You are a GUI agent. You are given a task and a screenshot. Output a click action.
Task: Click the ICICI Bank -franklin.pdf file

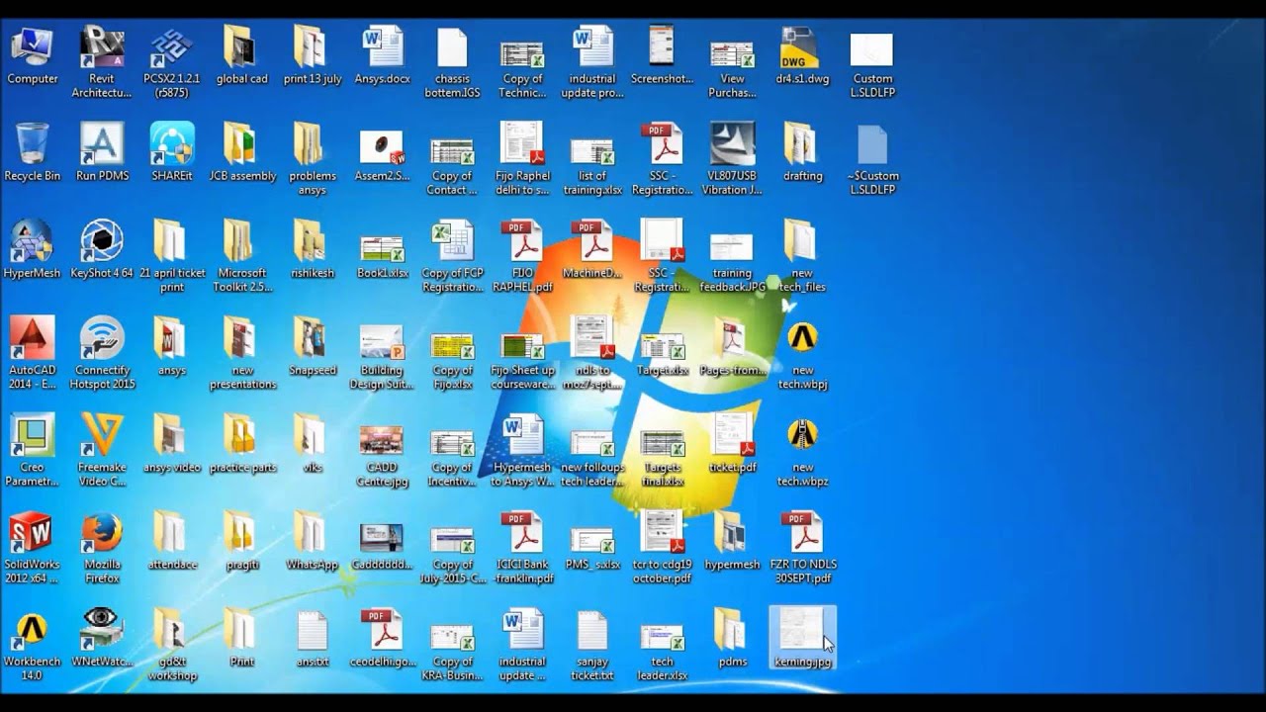[522, 547]
